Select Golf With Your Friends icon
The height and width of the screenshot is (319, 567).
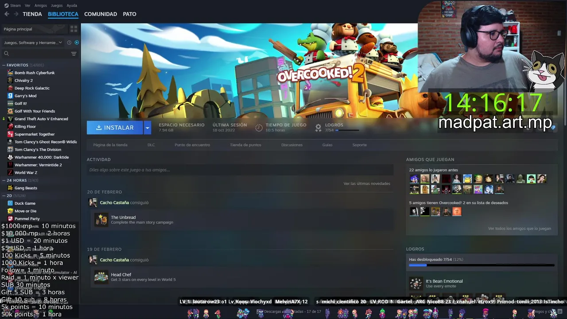(x=10, y=111)
